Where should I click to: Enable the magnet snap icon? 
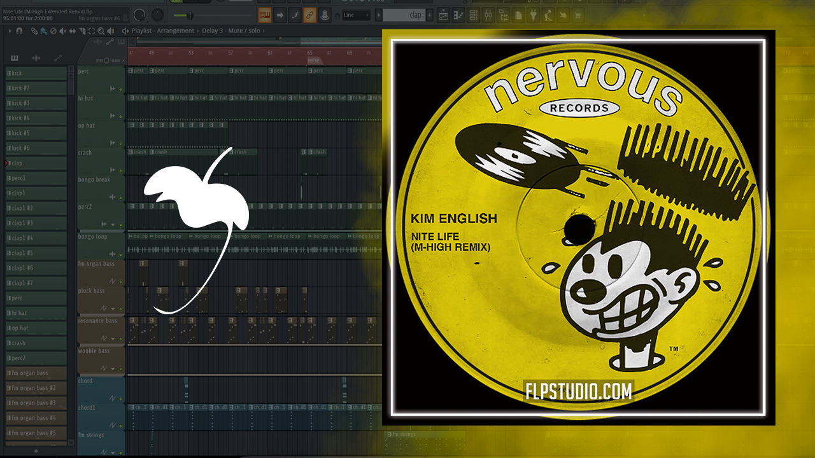coord(19,31)
